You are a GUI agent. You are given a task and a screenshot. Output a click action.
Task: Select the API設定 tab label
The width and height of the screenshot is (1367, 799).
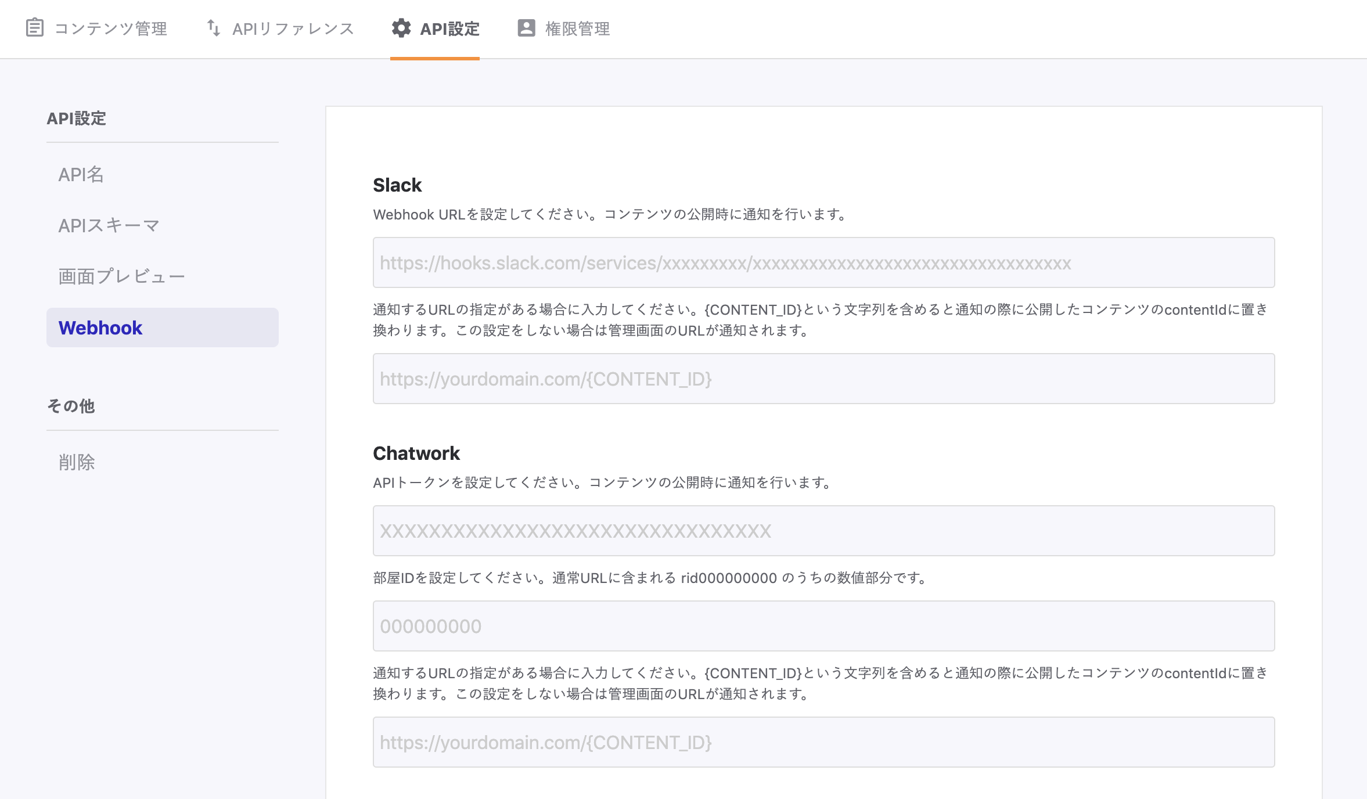pos(449,28)
